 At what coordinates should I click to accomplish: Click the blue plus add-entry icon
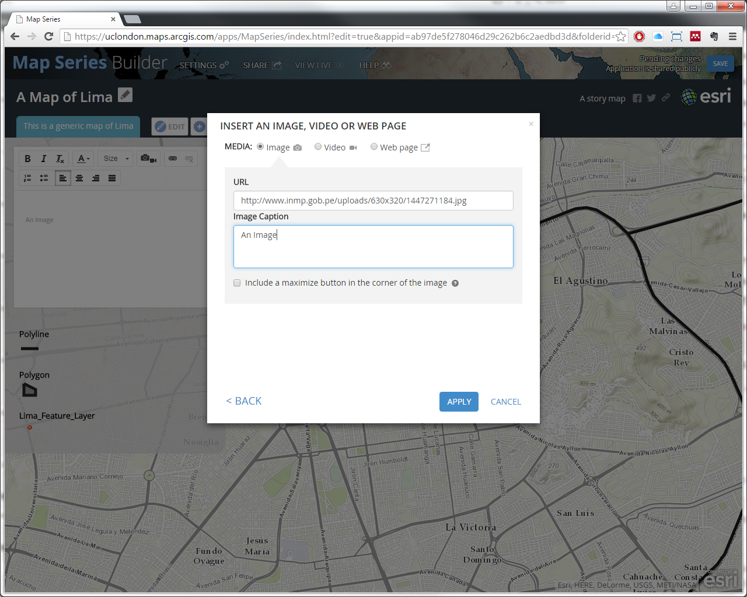199,127
